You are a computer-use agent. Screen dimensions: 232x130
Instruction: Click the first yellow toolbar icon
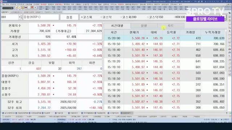click(x=17, y=7)
